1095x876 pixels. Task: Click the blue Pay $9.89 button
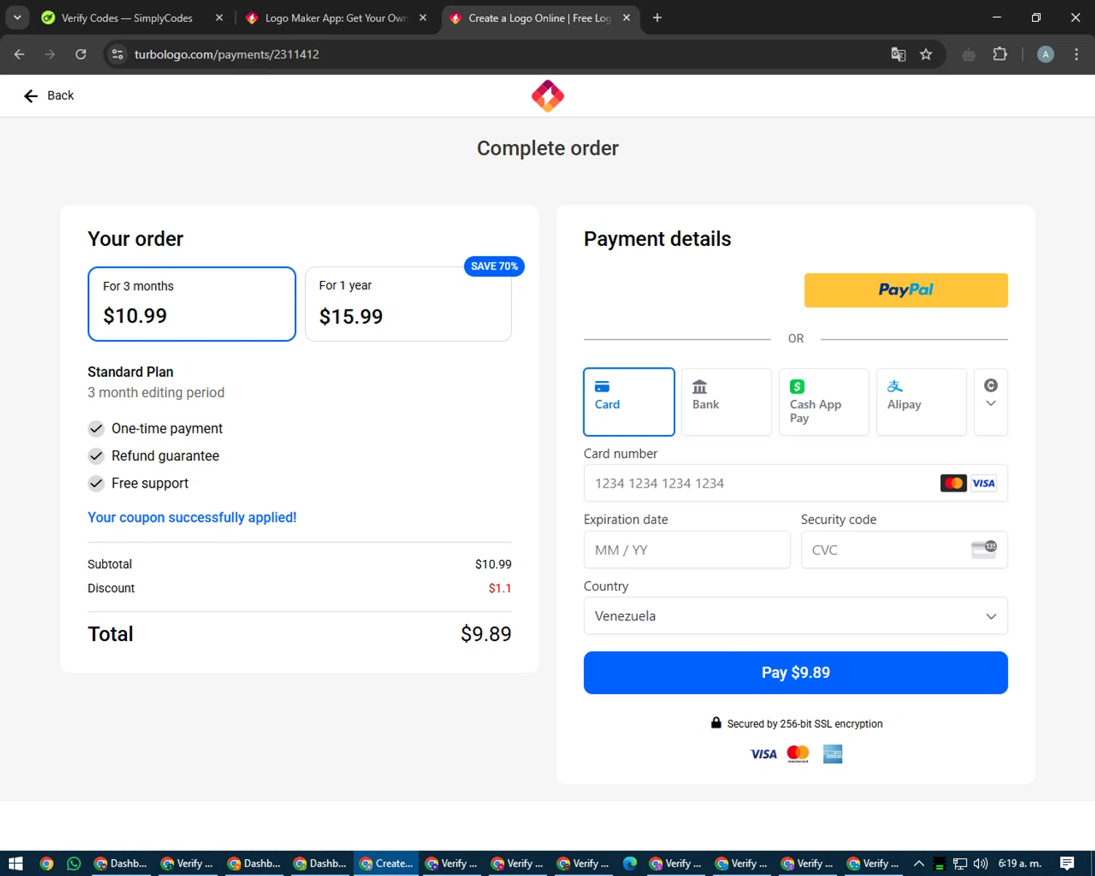(796, 672)
